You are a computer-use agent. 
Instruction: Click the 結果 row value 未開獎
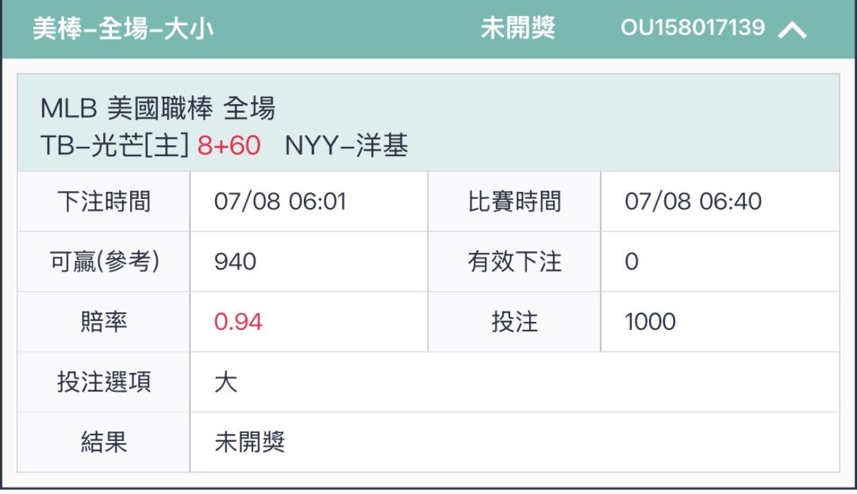[250, 442]
